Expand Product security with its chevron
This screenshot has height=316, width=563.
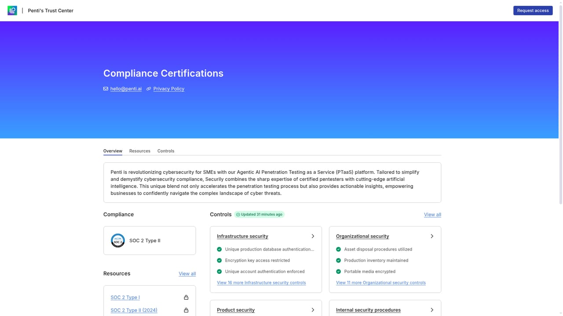pos(313,310)
